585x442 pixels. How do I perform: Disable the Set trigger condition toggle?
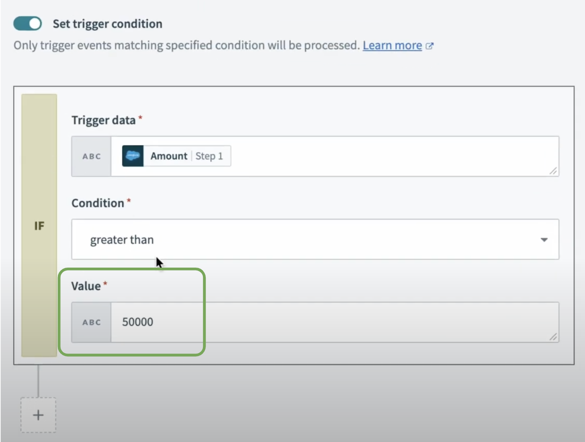pyautogui.click(x=27, y=23)
